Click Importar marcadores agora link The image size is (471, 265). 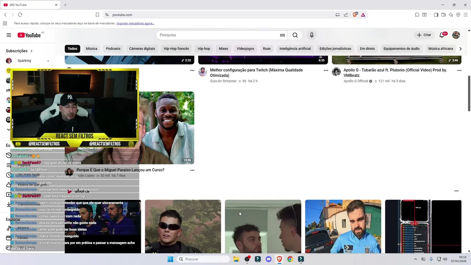(135, 23)
